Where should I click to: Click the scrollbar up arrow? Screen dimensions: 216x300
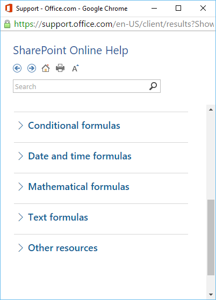[x=211, y=109]
